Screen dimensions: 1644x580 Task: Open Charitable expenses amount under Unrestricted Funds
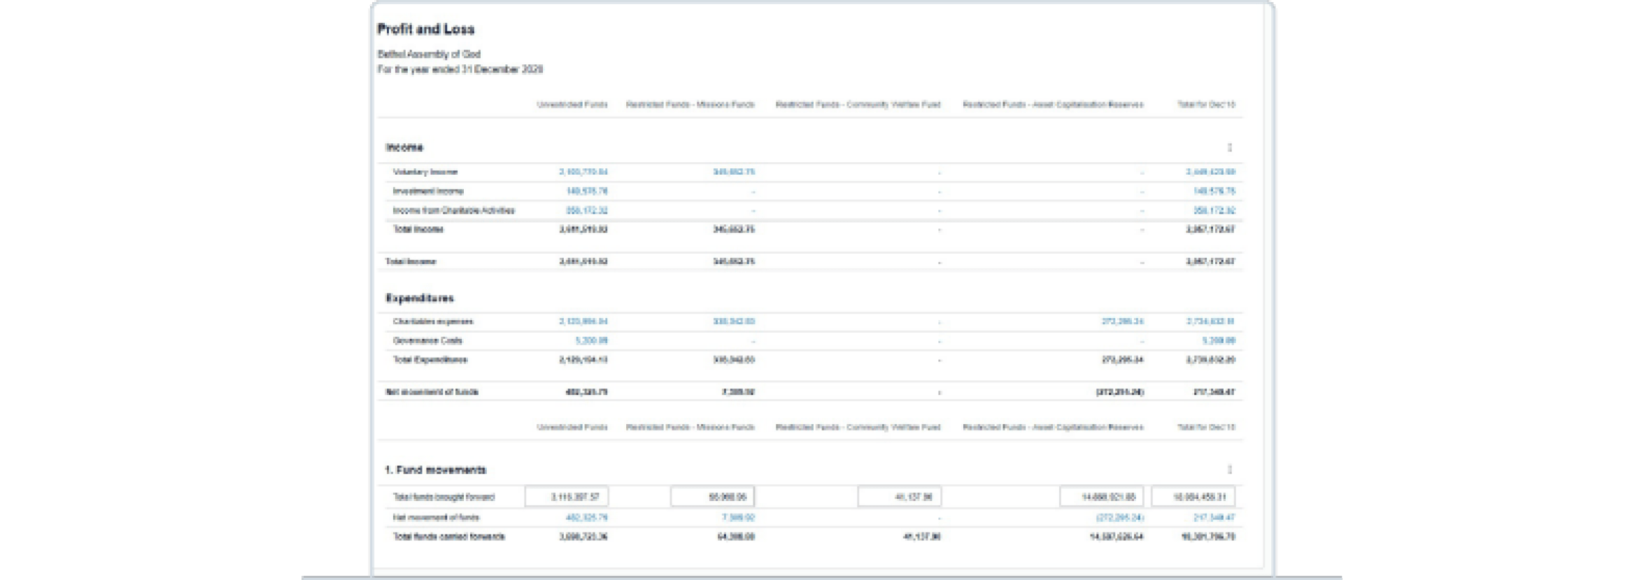[x=583, y=321]
